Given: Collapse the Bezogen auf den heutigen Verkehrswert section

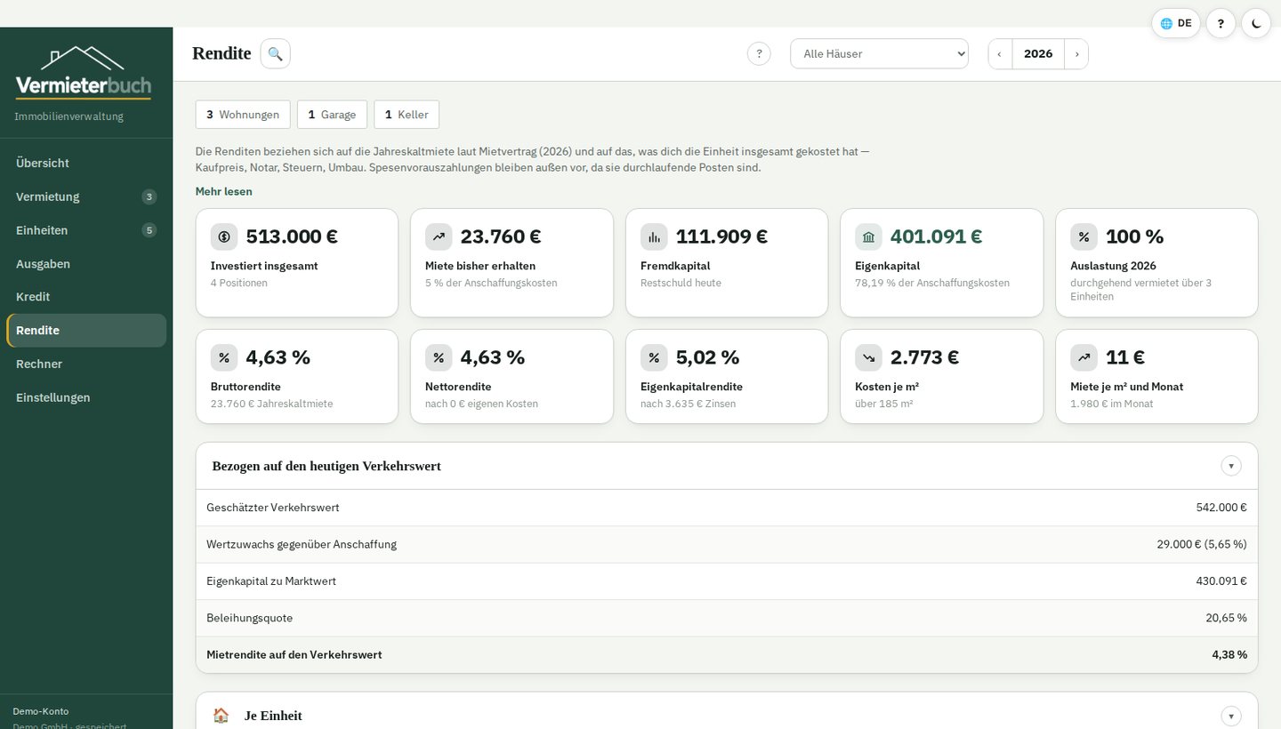Looking at the screenshot, I should (1231, 466).
